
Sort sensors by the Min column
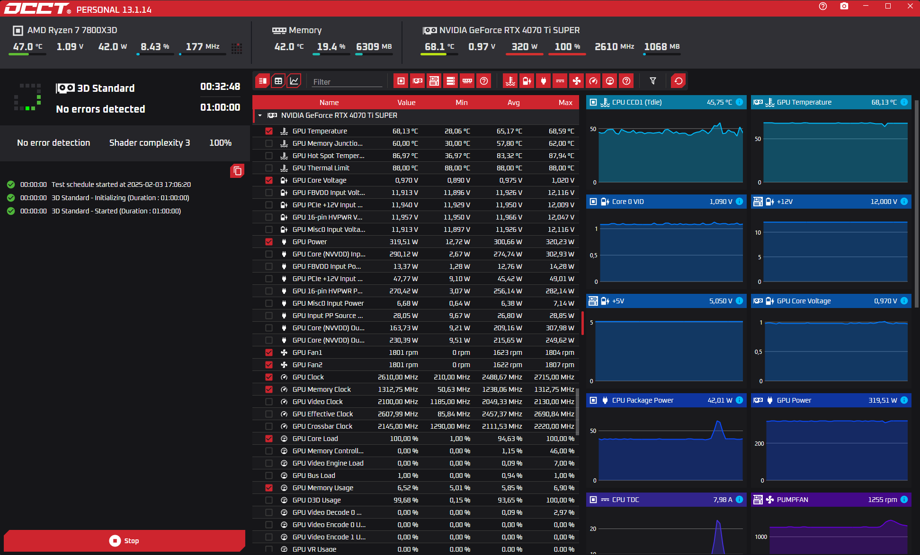pyautogui.click(x=462, y=103)
